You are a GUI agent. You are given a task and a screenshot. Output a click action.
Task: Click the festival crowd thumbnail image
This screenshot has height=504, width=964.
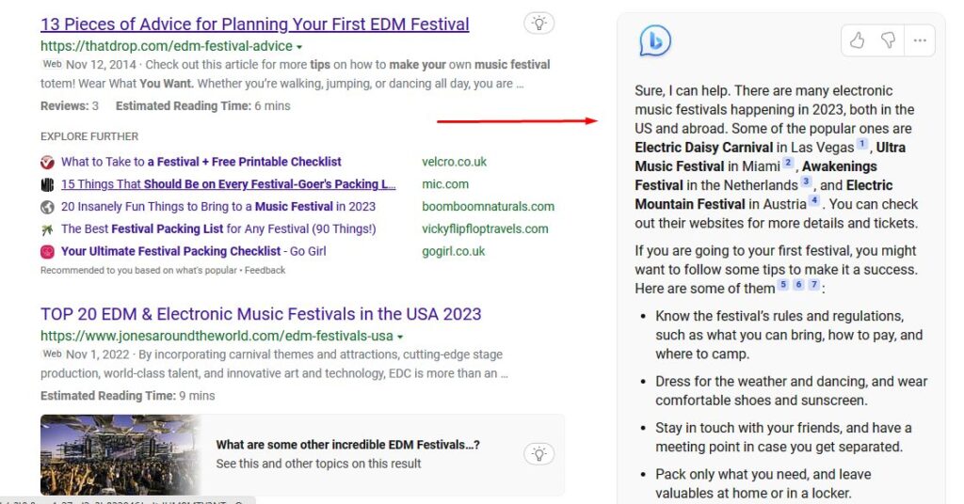point(120,455)
